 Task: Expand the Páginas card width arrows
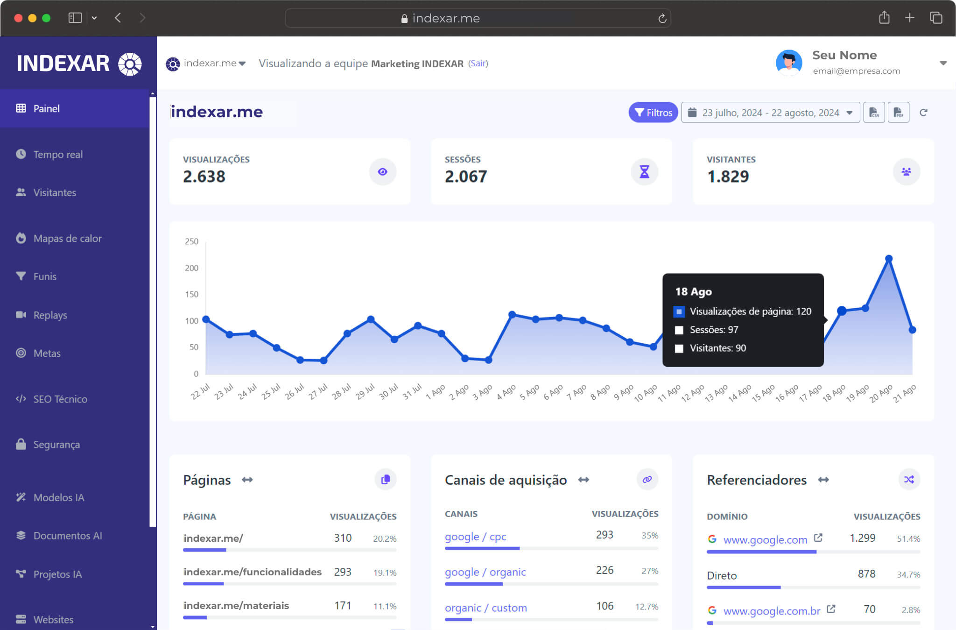[x=247, y=480]
